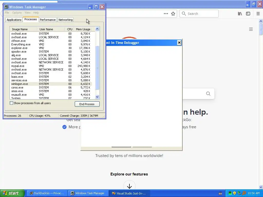Click the DuckDuckGo search magnifier icon
The image size is (263, 197).
click(208, 94)
